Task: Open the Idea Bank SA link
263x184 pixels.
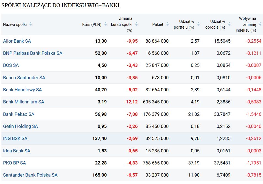Action: [17, 151]
